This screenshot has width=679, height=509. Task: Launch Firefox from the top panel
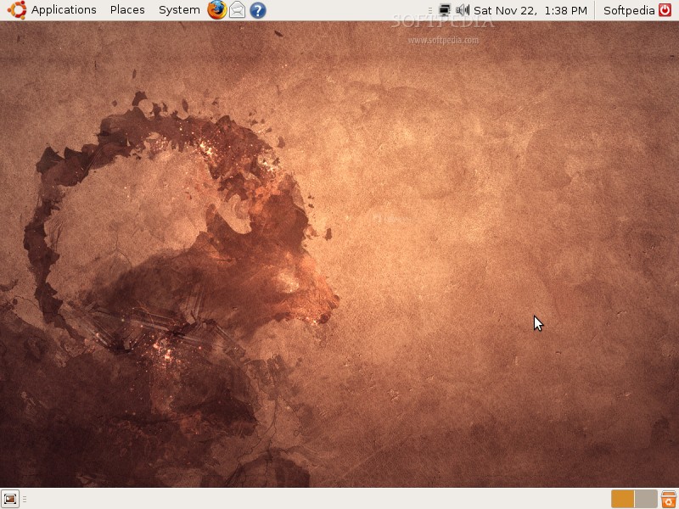coord(217,10)
